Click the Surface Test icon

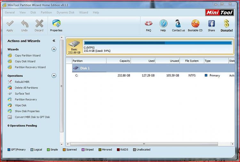10,94
